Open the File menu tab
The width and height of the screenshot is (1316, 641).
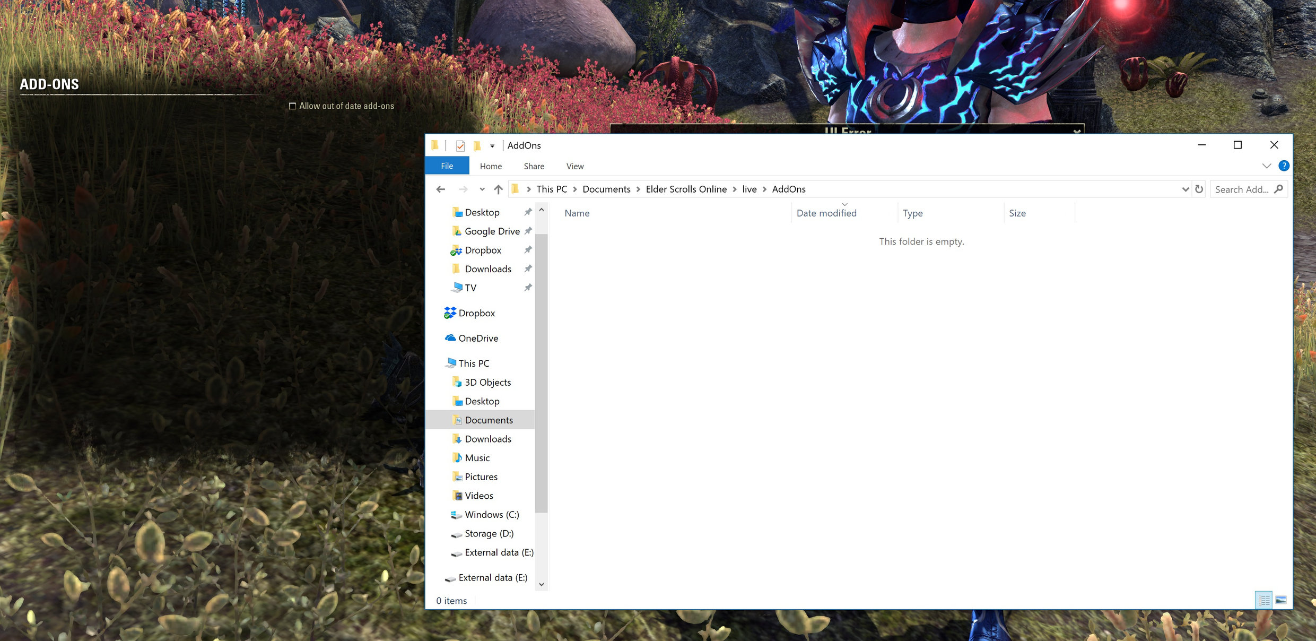[447, 166]
